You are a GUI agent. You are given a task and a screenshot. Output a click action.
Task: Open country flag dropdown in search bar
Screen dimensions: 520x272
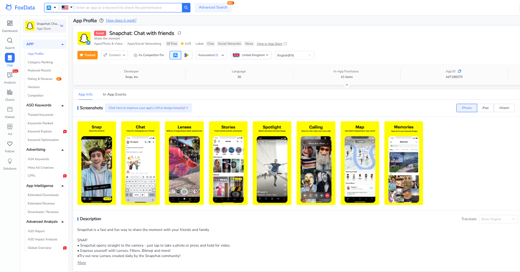tap(67, 8)
